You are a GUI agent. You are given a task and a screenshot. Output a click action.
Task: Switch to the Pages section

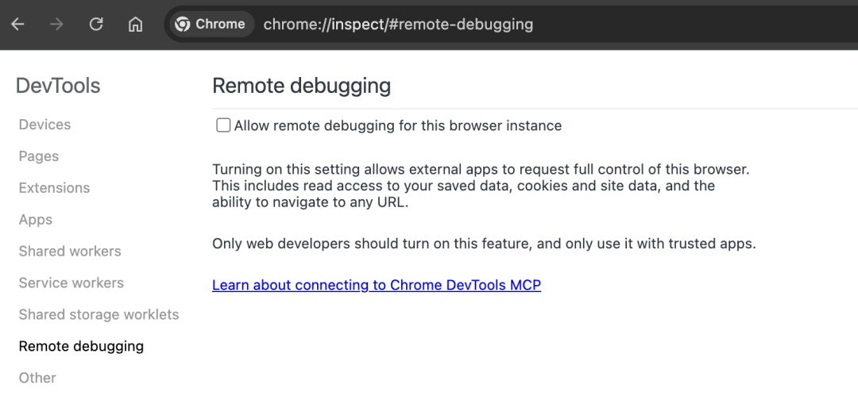pyautogui.click(x=39, y=156)
